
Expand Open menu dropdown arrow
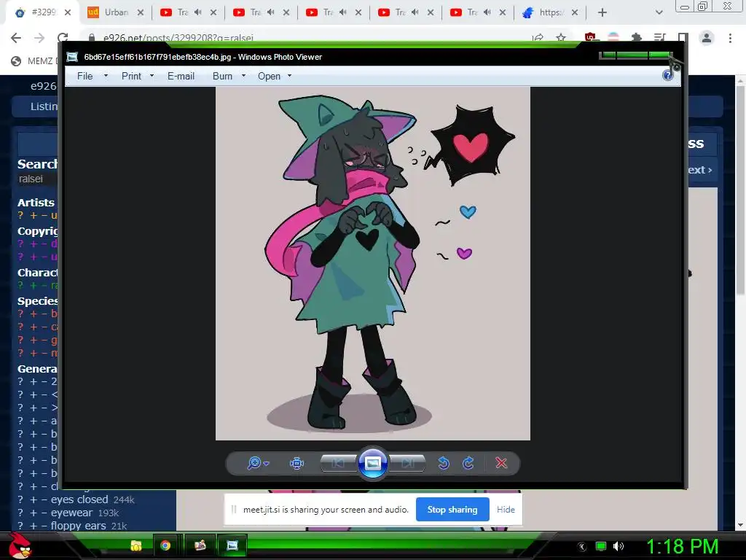(289, 76)
